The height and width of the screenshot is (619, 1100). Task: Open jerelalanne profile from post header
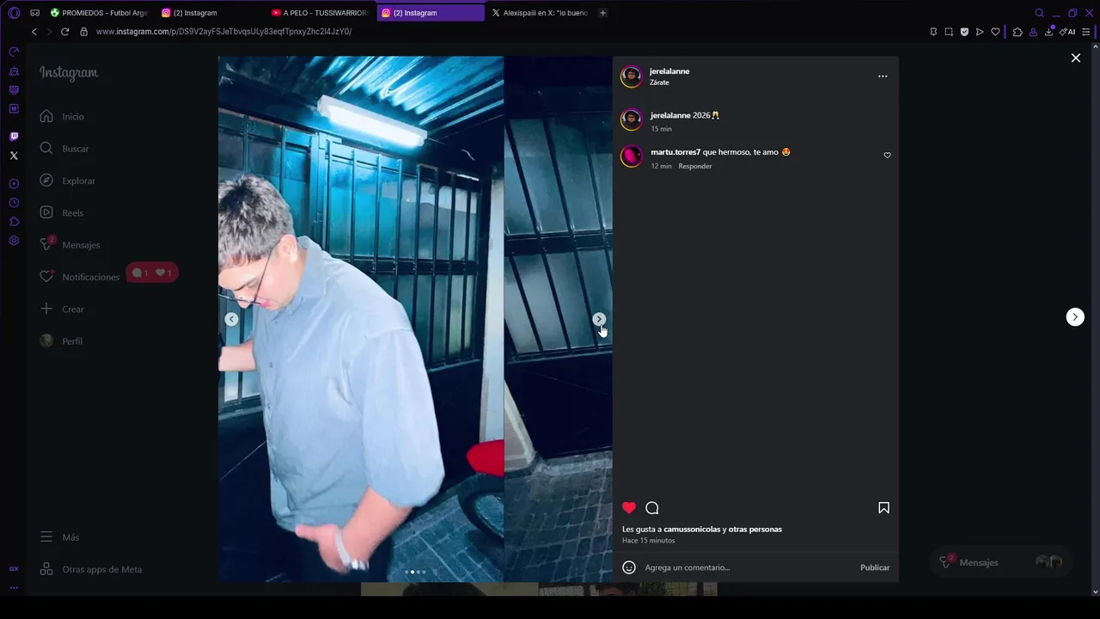point(669,71)
